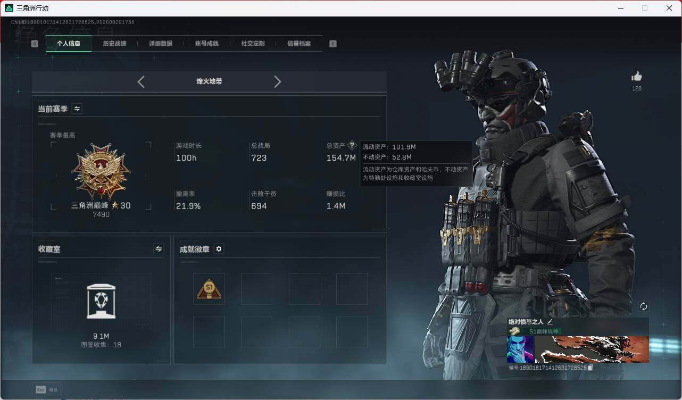This screenshot has width=682, height=400.
Task: Click the 总战局 value 723
Action: click(259, 158)
